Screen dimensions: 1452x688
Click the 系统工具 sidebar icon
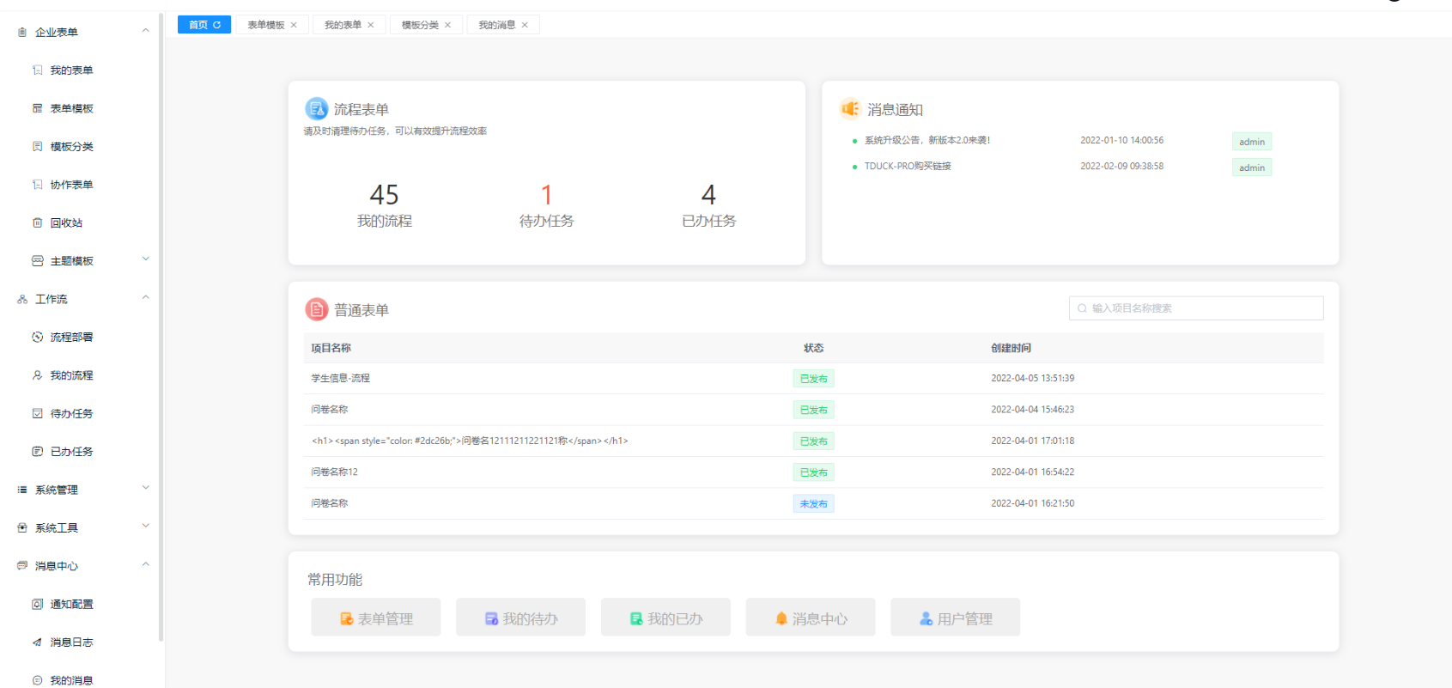[x=22, y=527]
